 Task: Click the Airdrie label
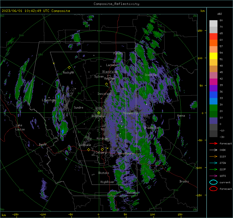coord(102,138)
